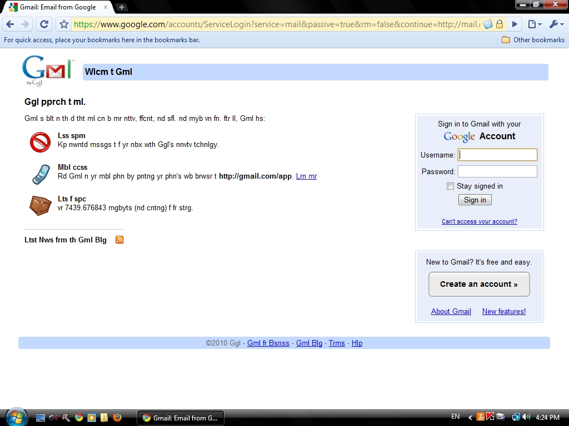
Task: Open the wrench settings menu
Action: (556, 24)
